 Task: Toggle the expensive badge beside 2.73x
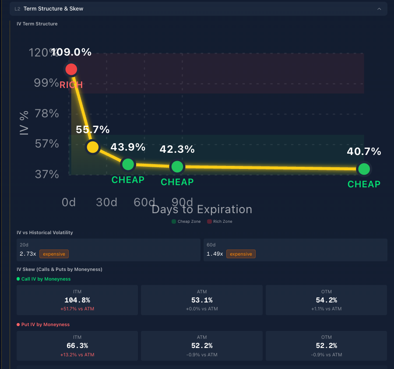53,254
